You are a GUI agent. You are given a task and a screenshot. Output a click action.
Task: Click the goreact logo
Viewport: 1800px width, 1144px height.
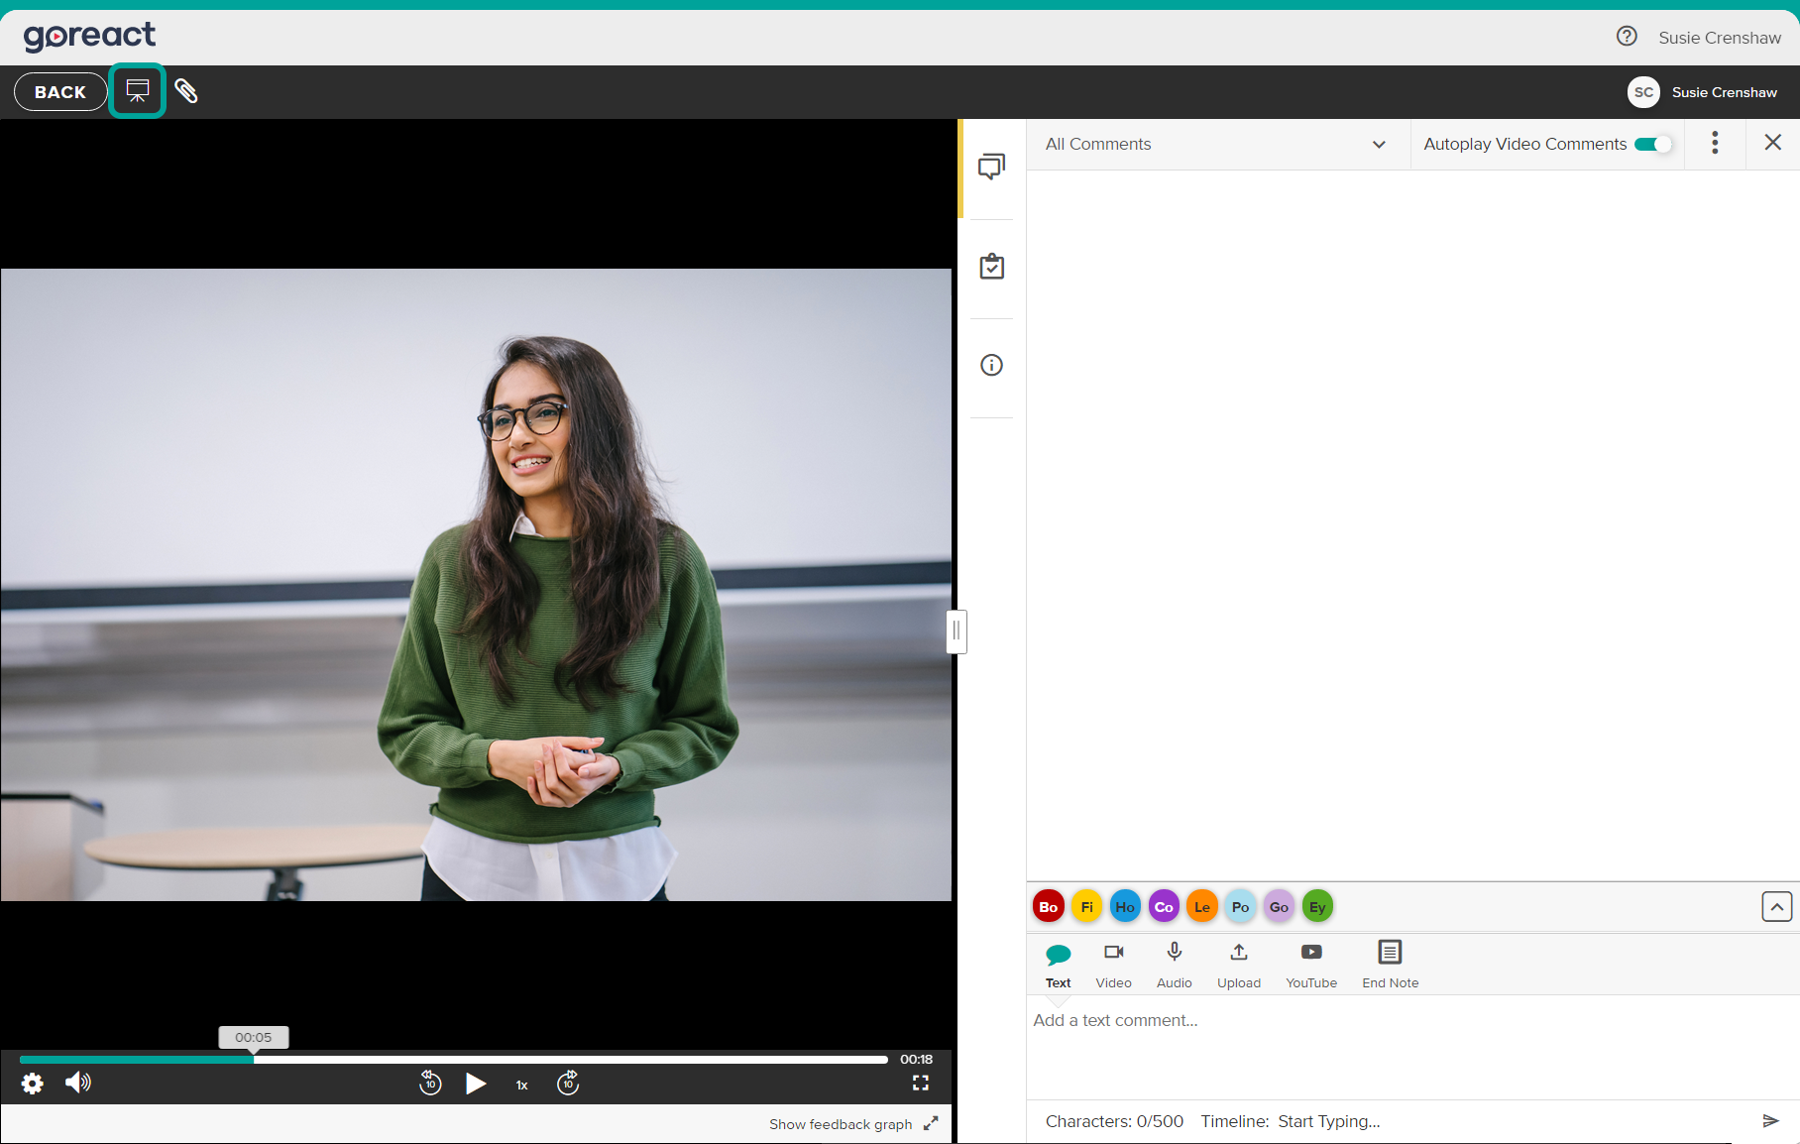pos(89,37)
